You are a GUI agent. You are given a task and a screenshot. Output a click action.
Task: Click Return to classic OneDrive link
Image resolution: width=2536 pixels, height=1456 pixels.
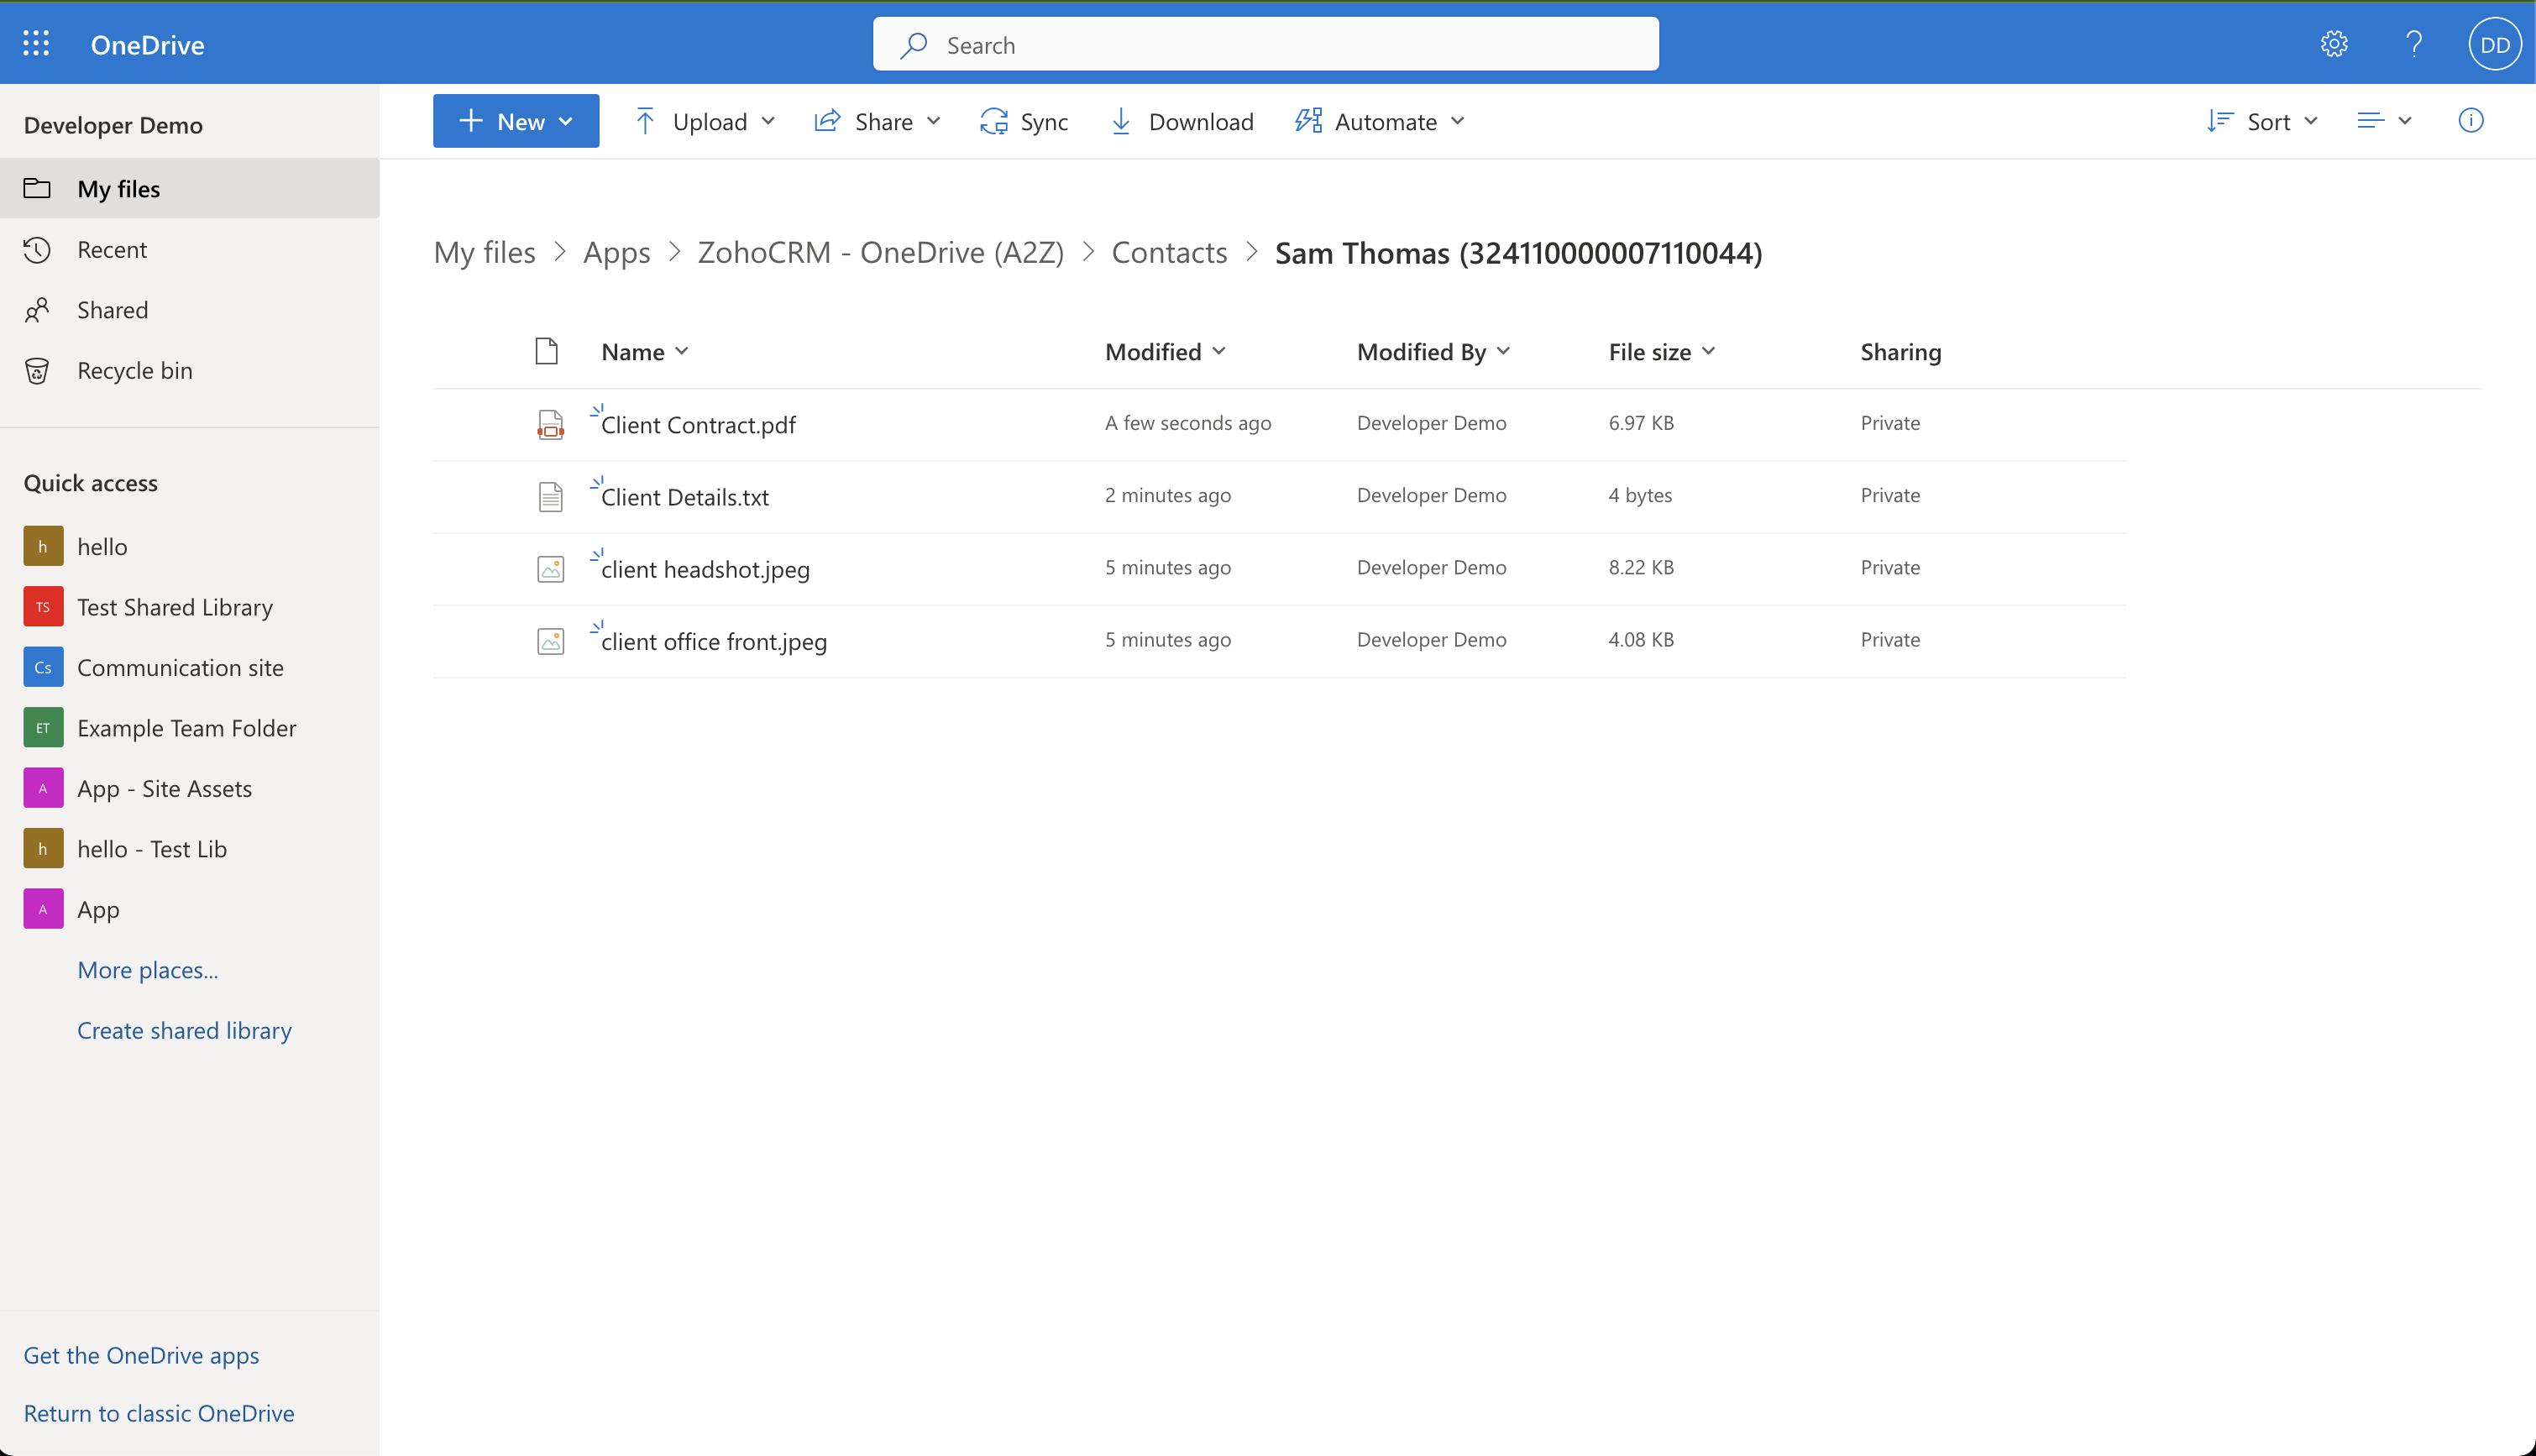coord(159,1413)
